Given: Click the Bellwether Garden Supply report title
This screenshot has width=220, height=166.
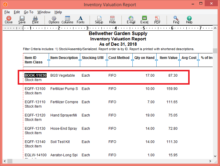Looking at the screenshot, I should (118, 33).
